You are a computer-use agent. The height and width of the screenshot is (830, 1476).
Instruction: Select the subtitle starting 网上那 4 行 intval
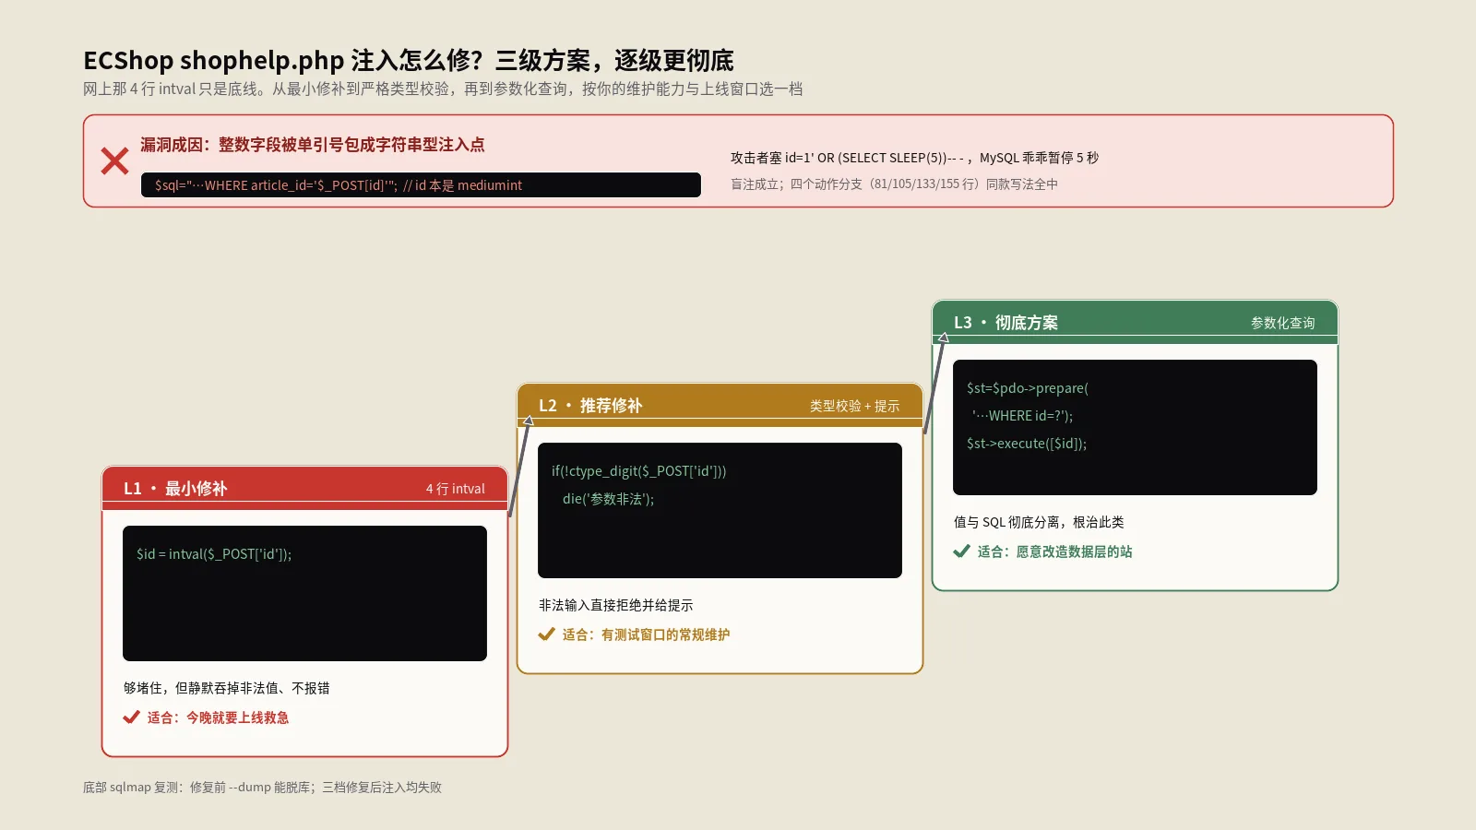pyautogui.click(x=443, y=89)
